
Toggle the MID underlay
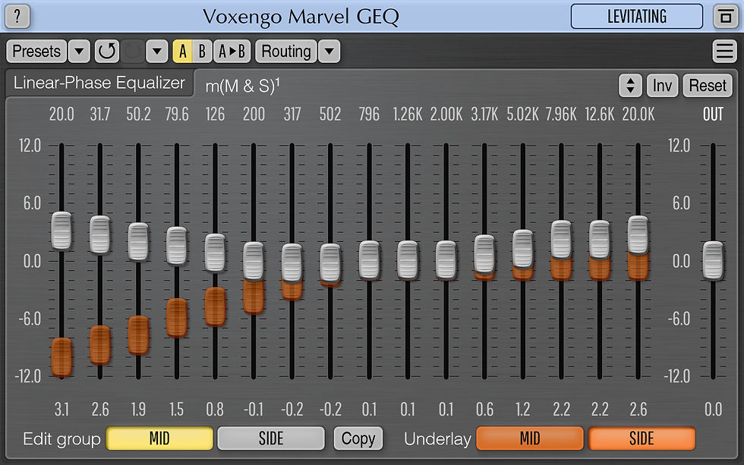(x=530, y=438)
